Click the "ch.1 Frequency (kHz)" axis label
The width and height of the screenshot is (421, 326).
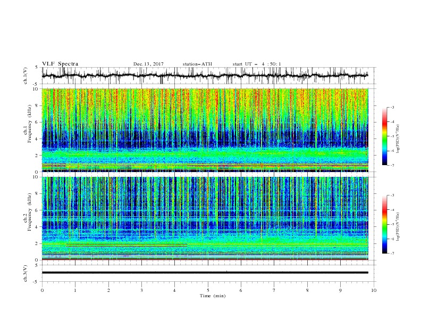click(x=28, y=124)
